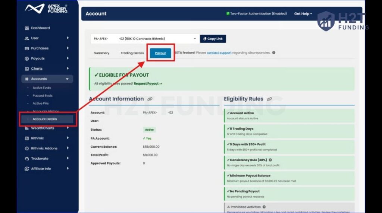The height and width of the screenshot is (213, 382).
Task: Expand the Affiliate Info menu arrow
Action: tap(68, 169)
